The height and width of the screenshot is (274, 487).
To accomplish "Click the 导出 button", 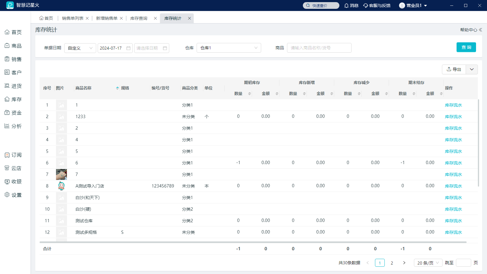I will click(454, 69).
